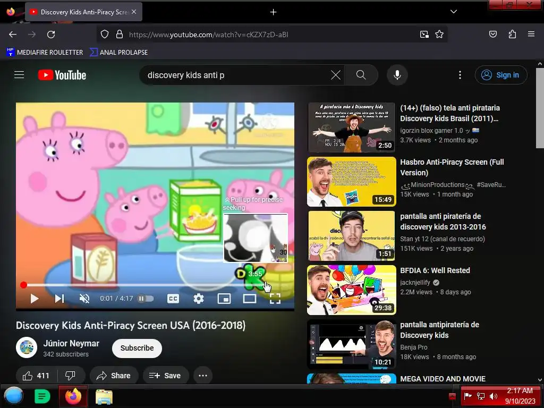Subscribe to Júnior Neymar

(x=137, y=348)
